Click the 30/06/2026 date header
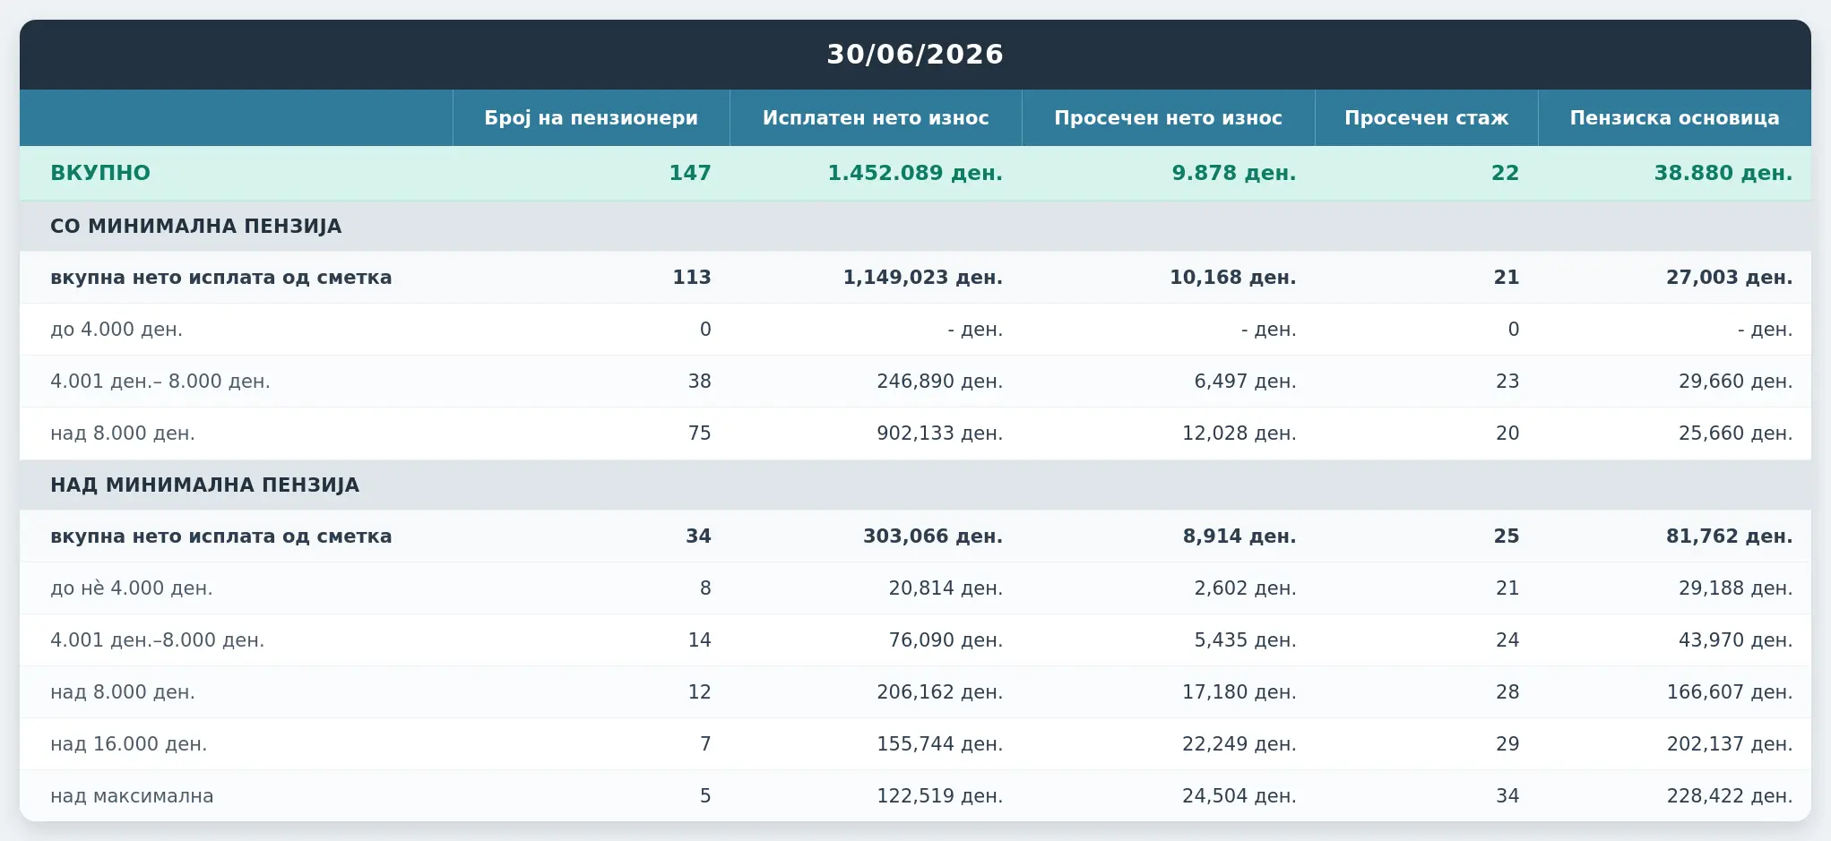Image resolution: width=1831 pixels, height=841 pixels. point(915,55)
